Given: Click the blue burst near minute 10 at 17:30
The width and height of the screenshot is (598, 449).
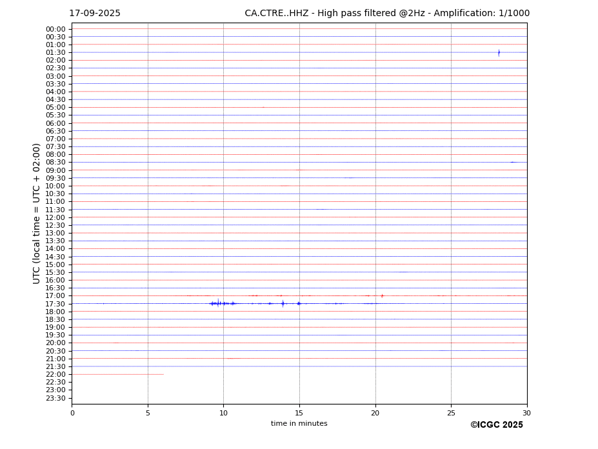Looking at the screenshot, I should pyautogui.click(x=223, y=303).
